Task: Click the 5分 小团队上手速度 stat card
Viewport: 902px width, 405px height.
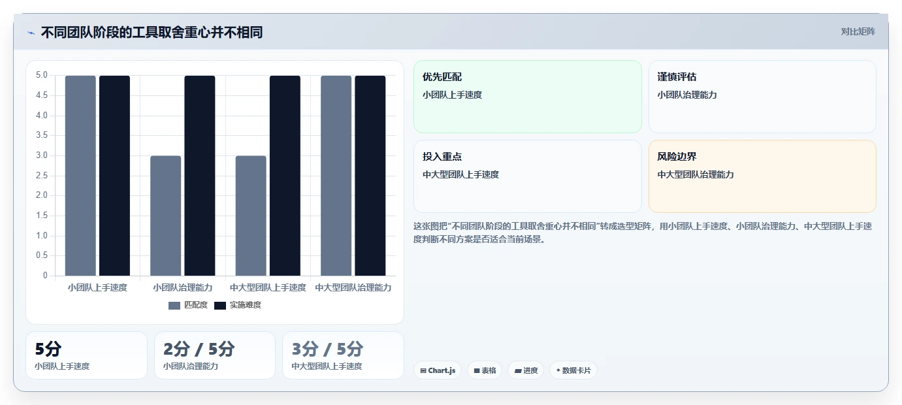Action: [x=86, y=355]
